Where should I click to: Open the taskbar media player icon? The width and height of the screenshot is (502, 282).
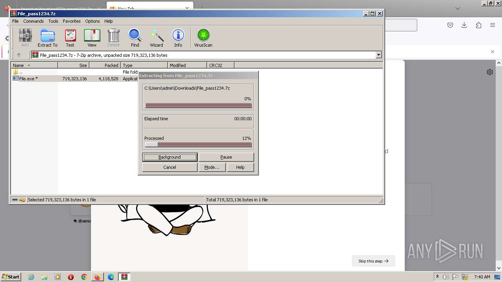pos(58,277)
